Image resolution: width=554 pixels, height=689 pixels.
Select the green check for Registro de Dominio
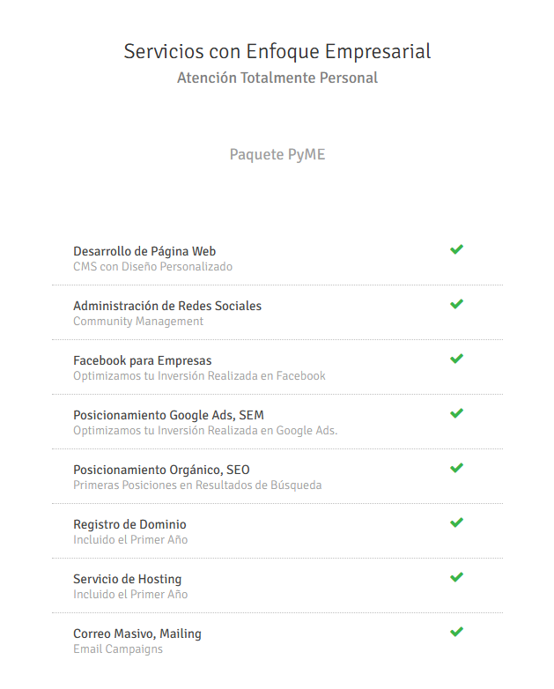click(x=456, y=522)
